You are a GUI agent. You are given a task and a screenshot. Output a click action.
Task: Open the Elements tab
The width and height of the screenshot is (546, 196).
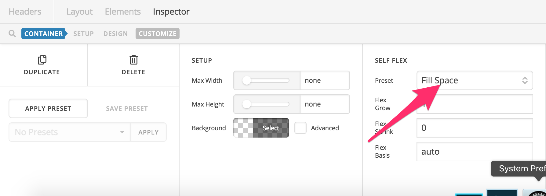pyautogui.click(x=123, y=12)
